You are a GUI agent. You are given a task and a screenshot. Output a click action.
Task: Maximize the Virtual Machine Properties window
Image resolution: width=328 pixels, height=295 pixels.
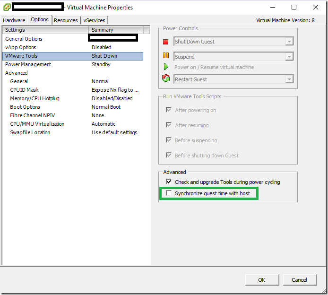tap(294, 7)
